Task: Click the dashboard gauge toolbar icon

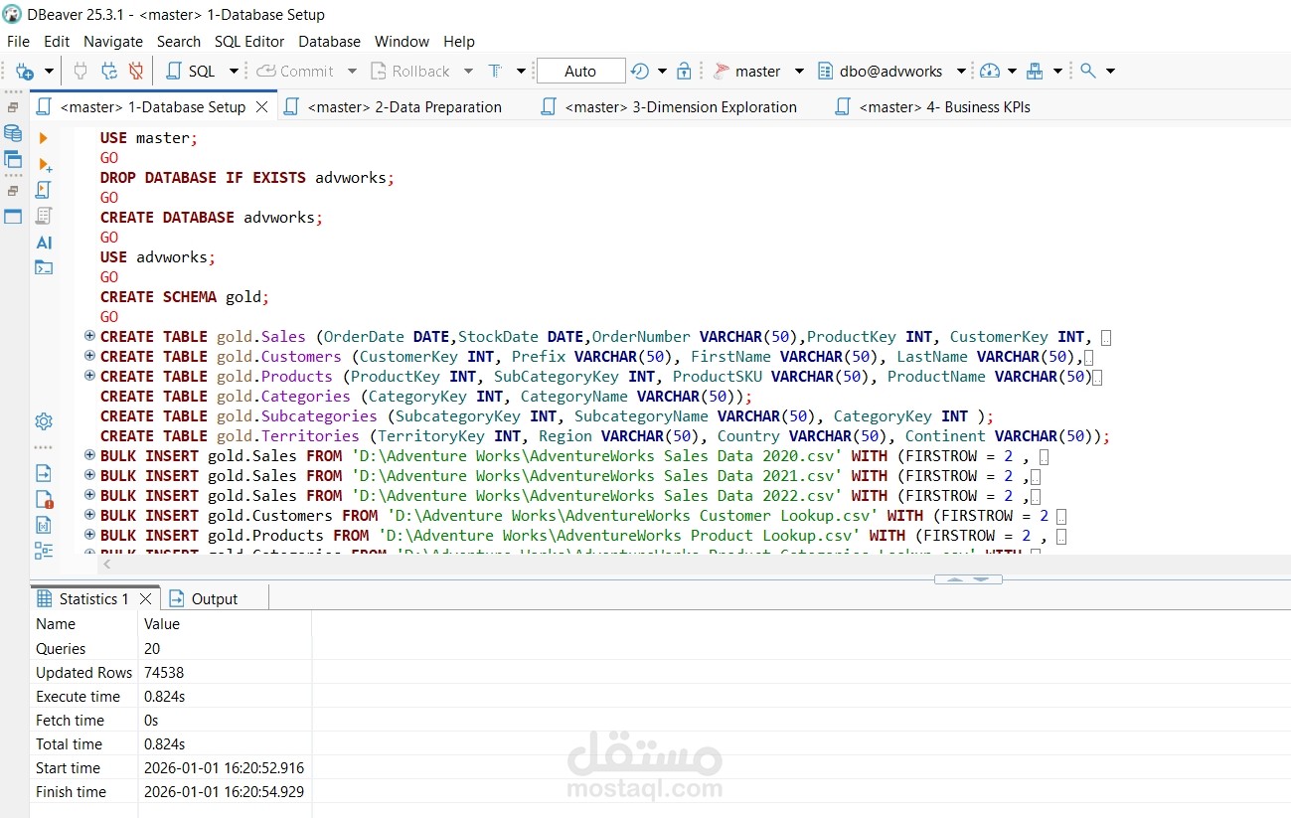Action: (989, 71)
